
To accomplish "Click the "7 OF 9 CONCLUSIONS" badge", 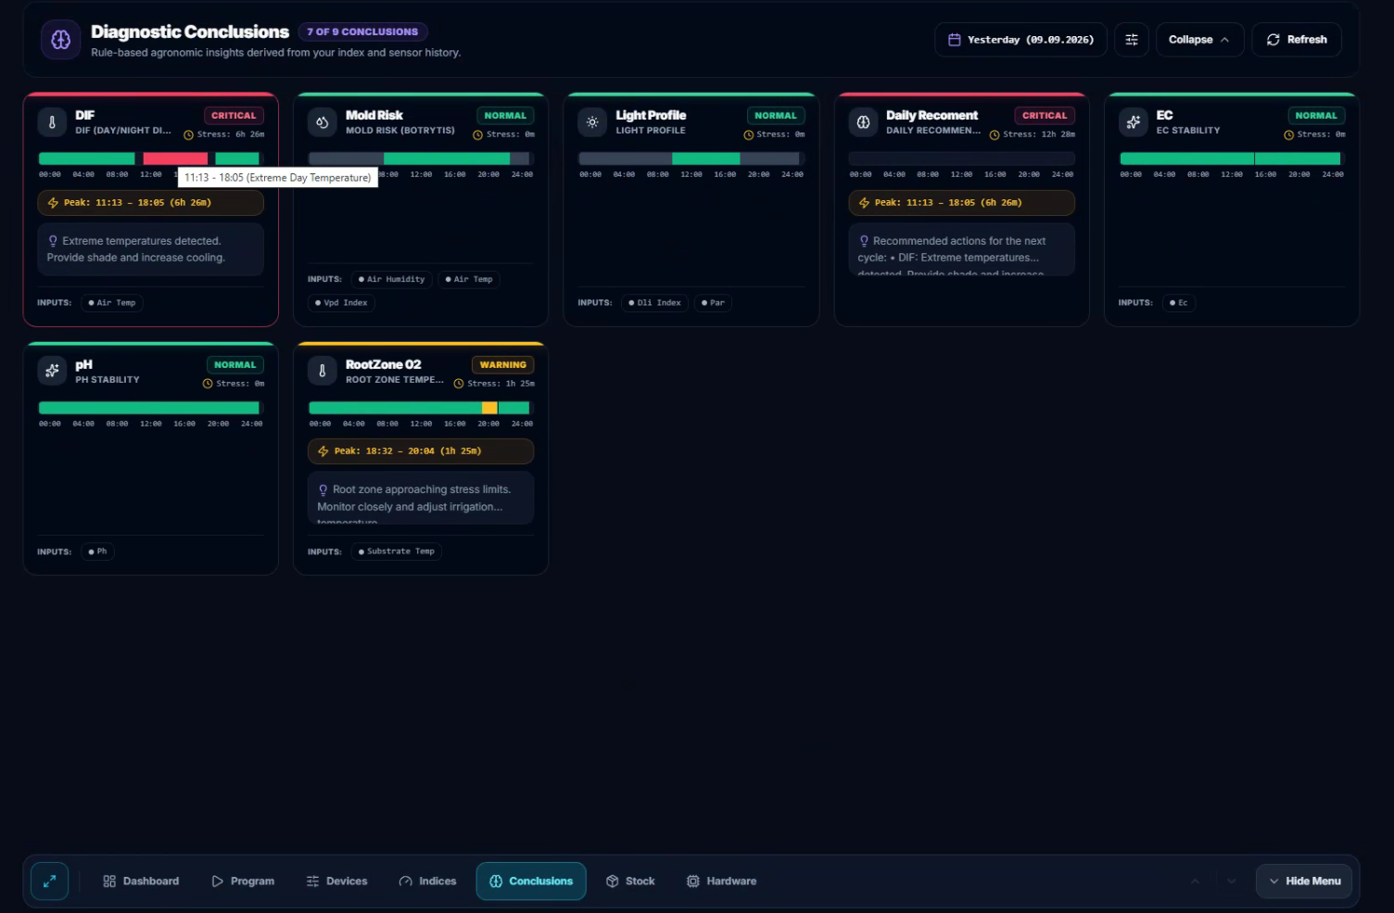I will click(362, 32).
